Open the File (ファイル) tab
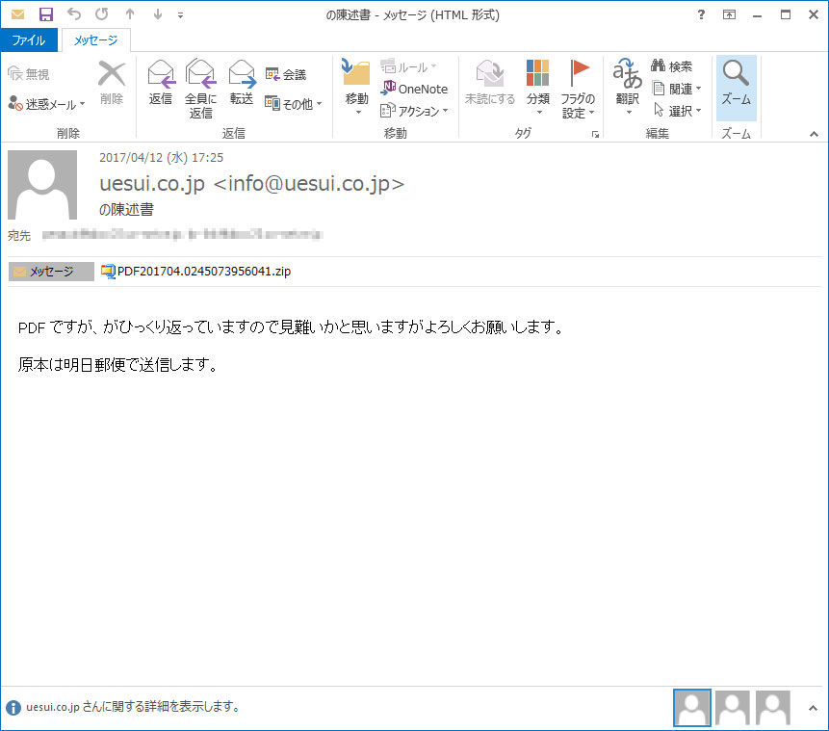829x731 pixels. click(x=29, y=40)
